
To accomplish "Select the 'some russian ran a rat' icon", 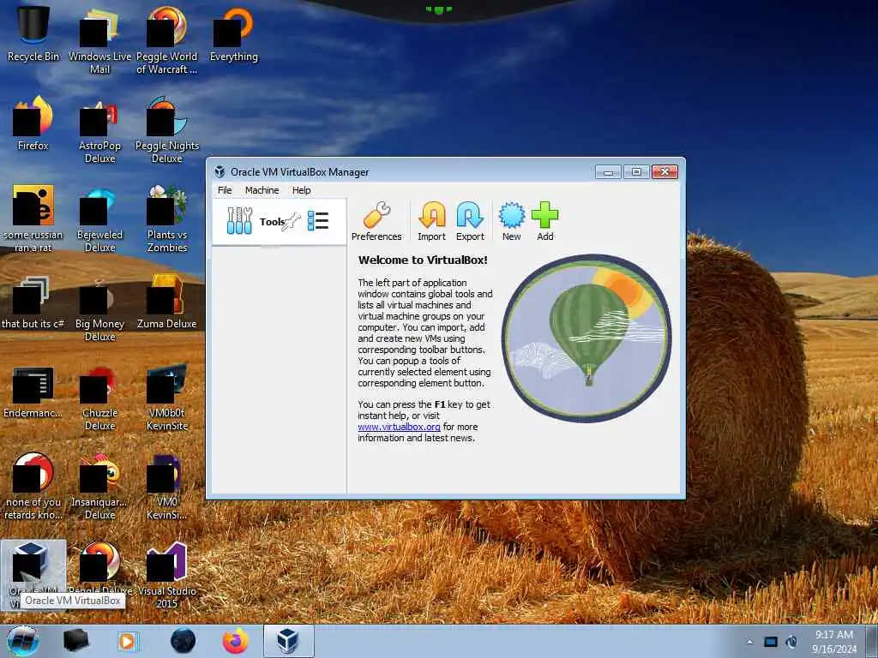I will [33, 218].
